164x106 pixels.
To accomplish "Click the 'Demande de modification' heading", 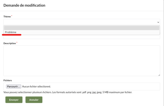I will 24,5.
